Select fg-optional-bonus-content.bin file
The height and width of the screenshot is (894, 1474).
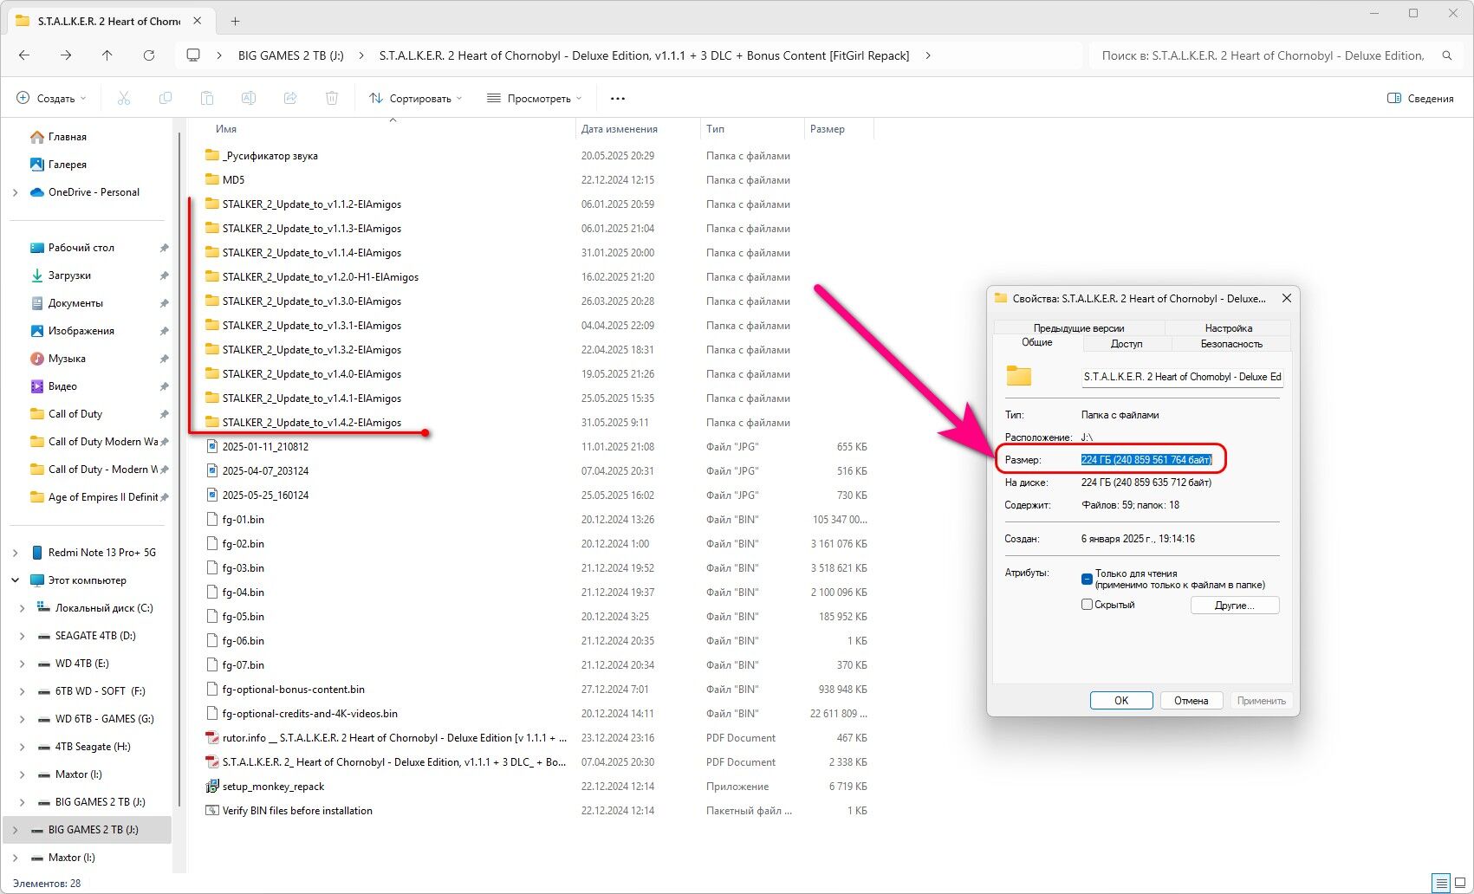[x=293, y=690]
